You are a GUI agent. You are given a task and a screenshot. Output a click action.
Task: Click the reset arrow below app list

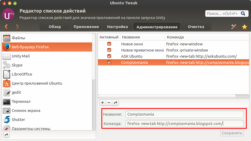pos(6,135)
